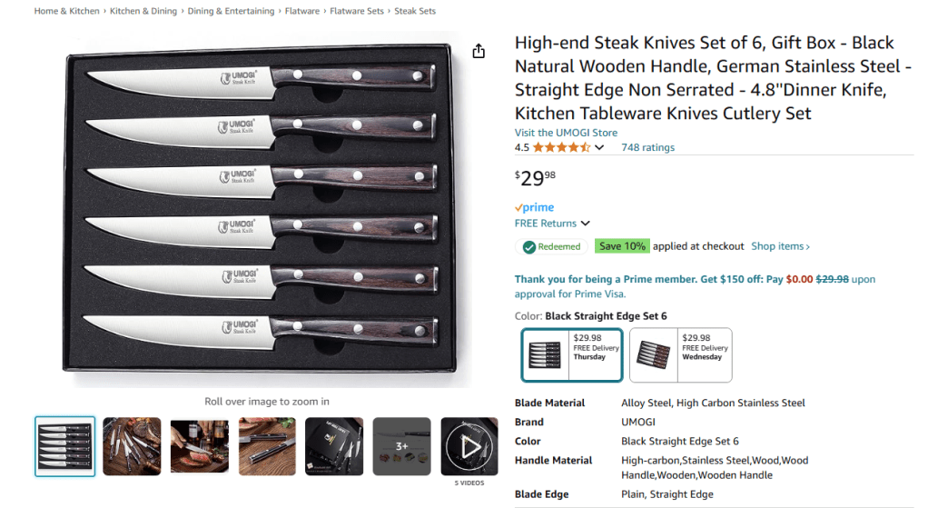Open the 748 ratings link
The height and width of the screenshot is (508, 928).
(x=647, y=147)
